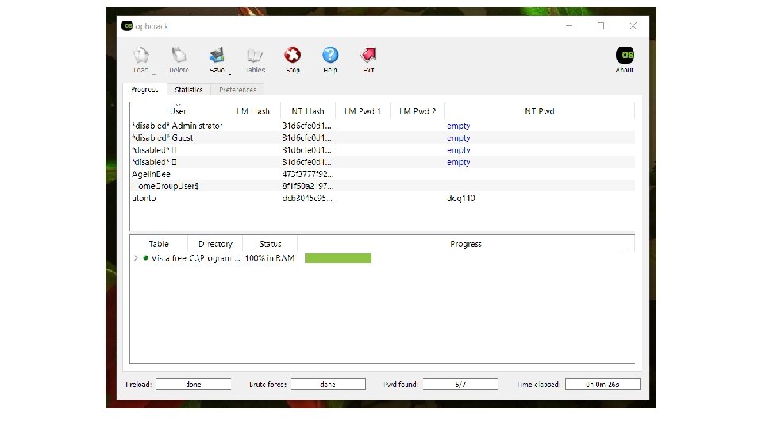Viewport: 762px width, 429px height.
Task: Click the green status dot of Vista free
Action: (145, 258)
